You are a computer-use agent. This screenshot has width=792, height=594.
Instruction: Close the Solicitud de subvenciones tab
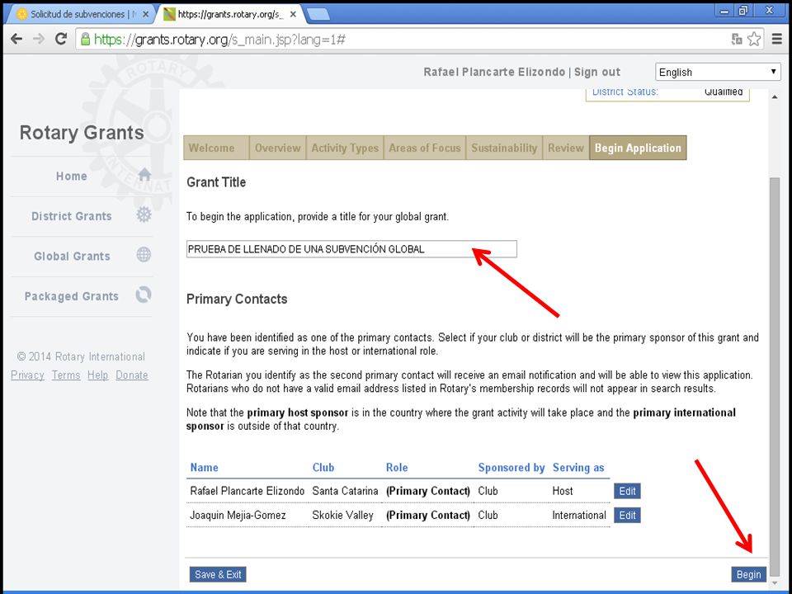coord(146,14)
